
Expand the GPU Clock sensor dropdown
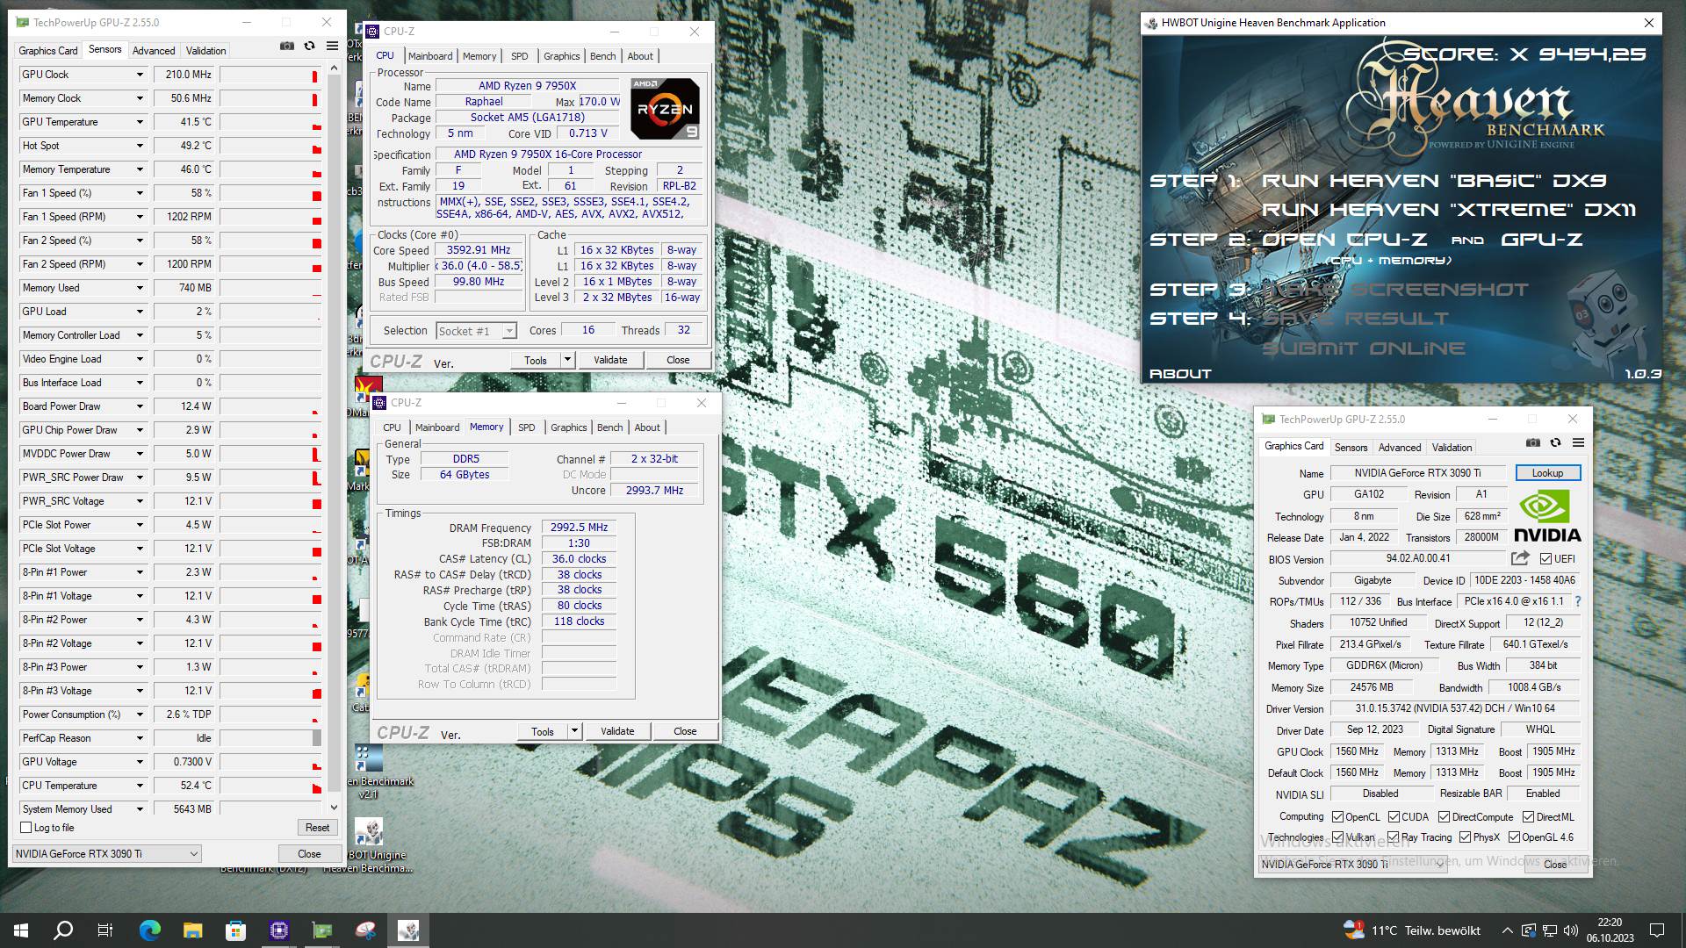tap(139, 75)
